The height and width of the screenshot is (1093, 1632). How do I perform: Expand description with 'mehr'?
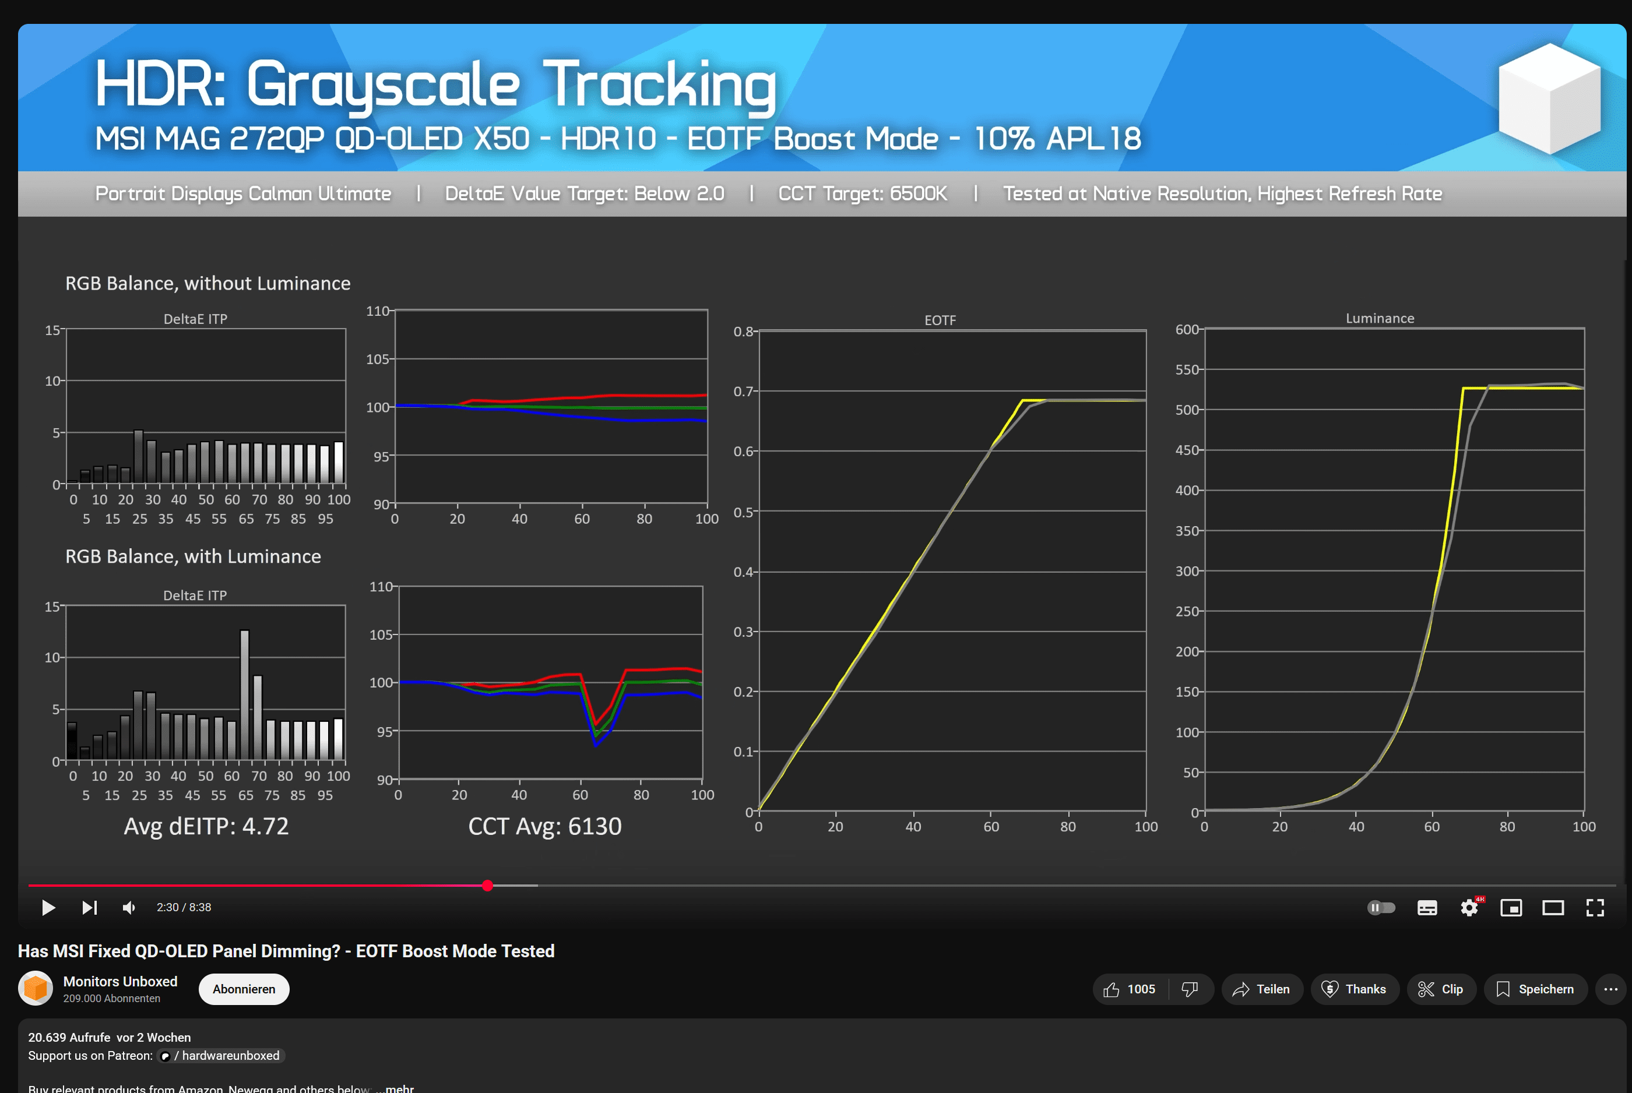point(399,1088)
